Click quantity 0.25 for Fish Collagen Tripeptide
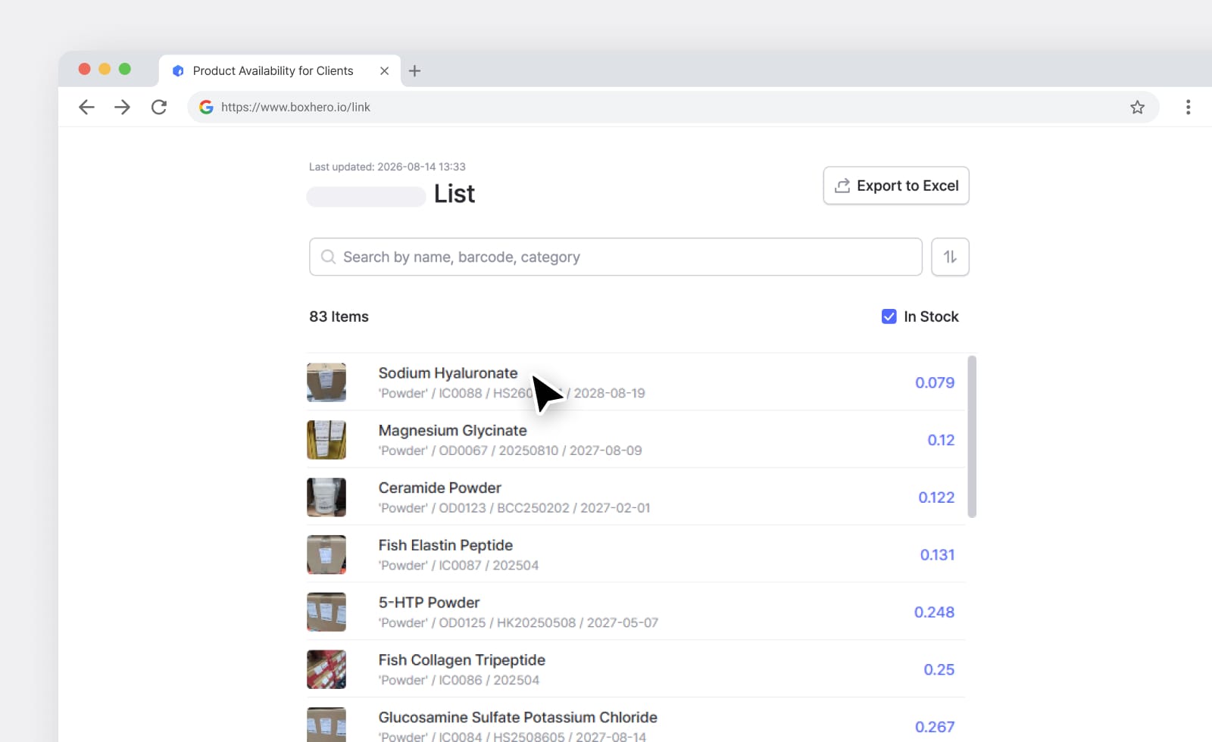 [939, 669]
